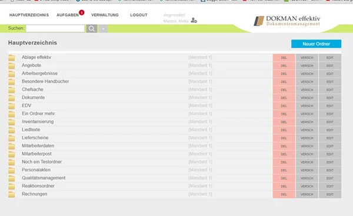This screenshot has height=216, width=353.
Task: Go to Hauptverzeichnis menu
Action: click(x=29, y=15)
